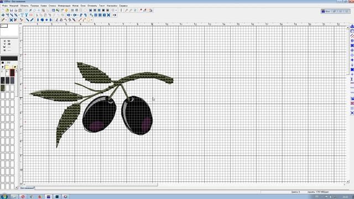This screenshot has height=199, width=354.
Task: Switch to the Без названия document tab
Action: click(x=27, y=188)
